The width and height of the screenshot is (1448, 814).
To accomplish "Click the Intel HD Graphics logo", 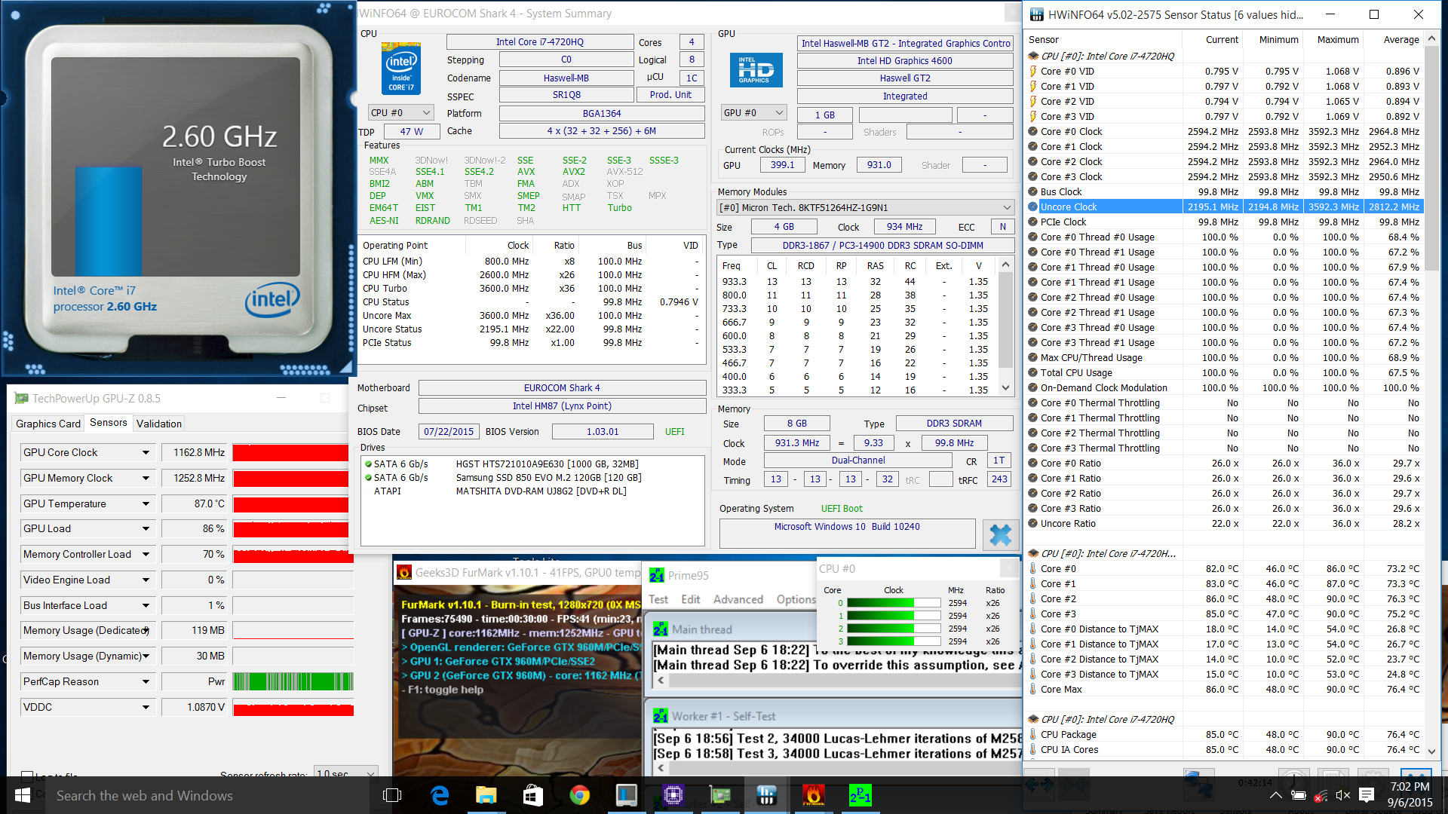I will 756,70.
